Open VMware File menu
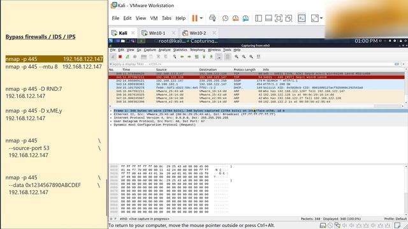The height and width of the screenshot is (229, 408). [x=115, y=18]
